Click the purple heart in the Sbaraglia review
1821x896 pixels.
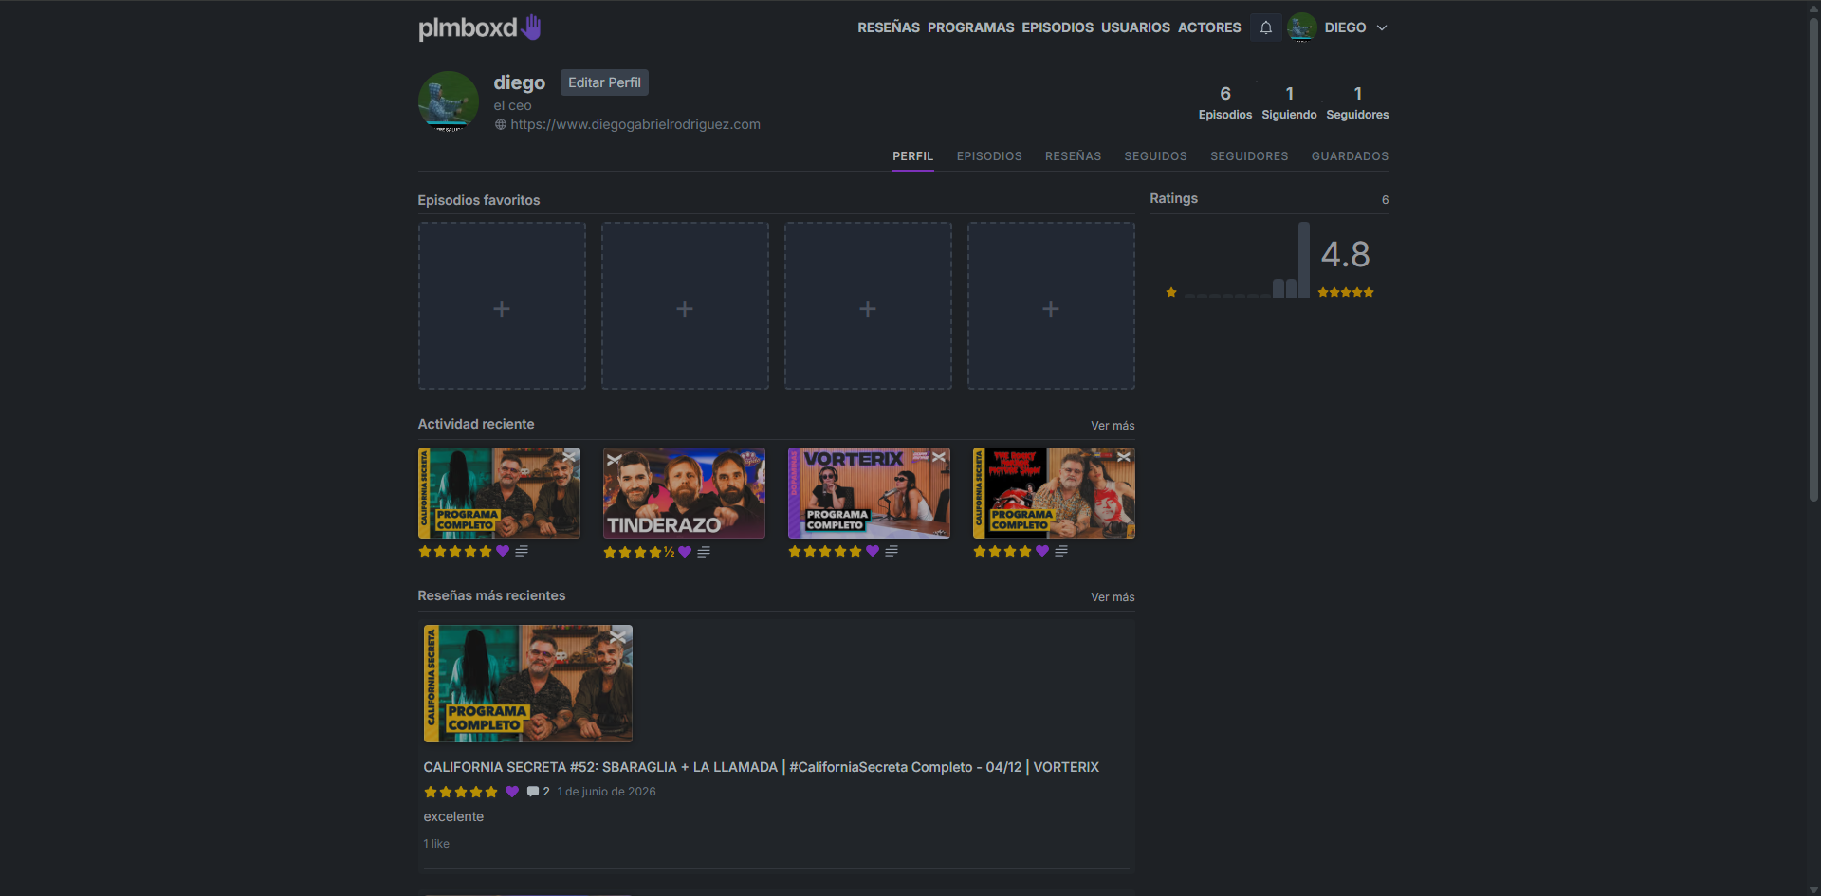pos(512,792)
